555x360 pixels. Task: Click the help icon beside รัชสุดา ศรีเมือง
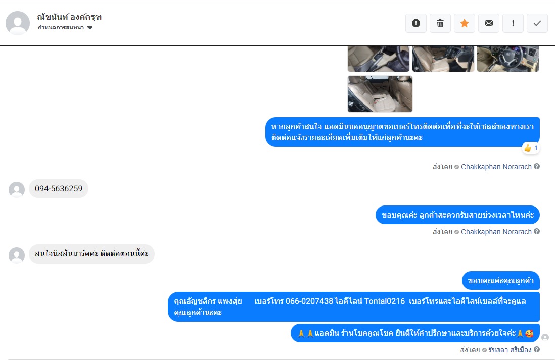(537, 349)
